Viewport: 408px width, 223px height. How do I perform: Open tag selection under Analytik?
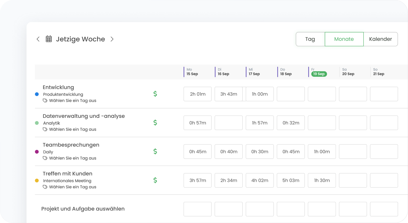[72, 129]
